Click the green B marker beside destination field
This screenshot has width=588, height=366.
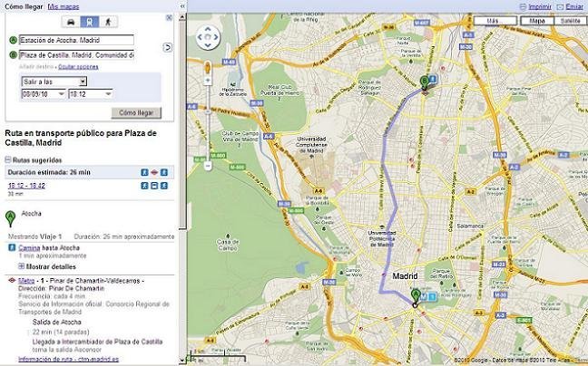click(x=13, y=55)
